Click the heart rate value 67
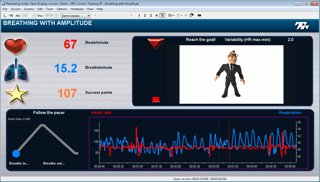This screenshot has height=182, width=320. click(x=70, y=44)
